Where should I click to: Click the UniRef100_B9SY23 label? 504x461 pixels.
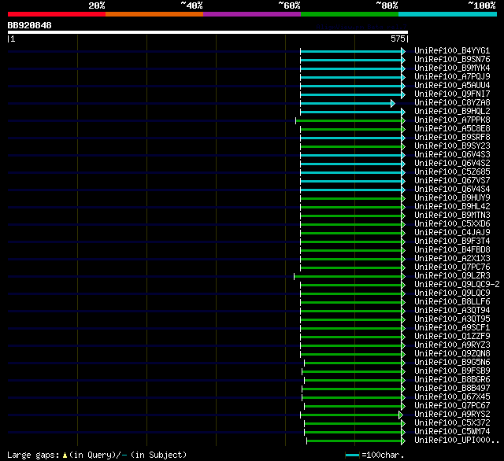452,146
